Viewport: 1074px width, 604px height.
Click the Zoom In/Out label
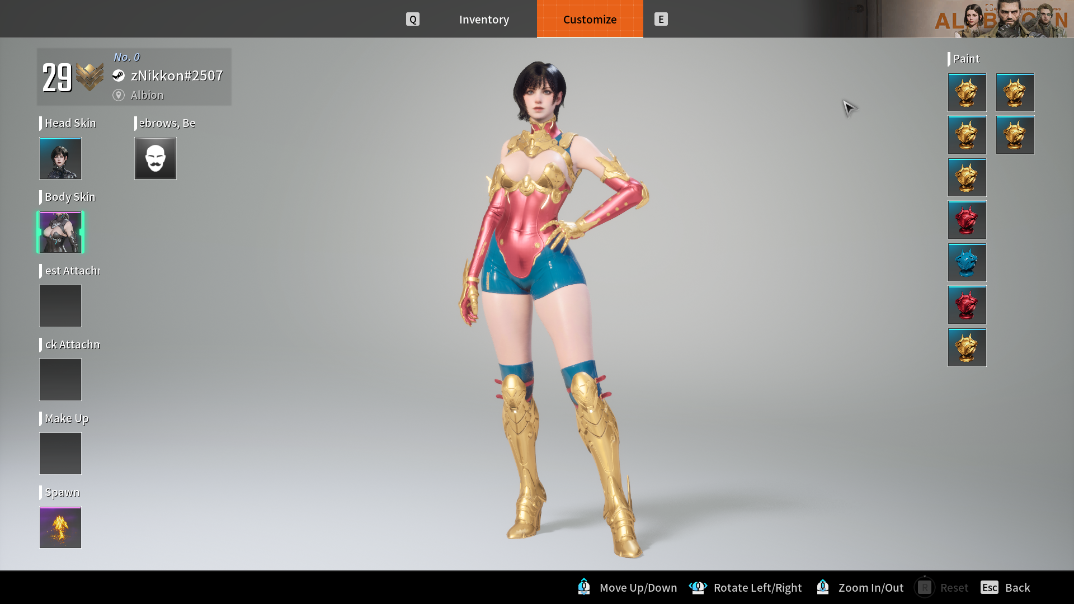(871, 588)
